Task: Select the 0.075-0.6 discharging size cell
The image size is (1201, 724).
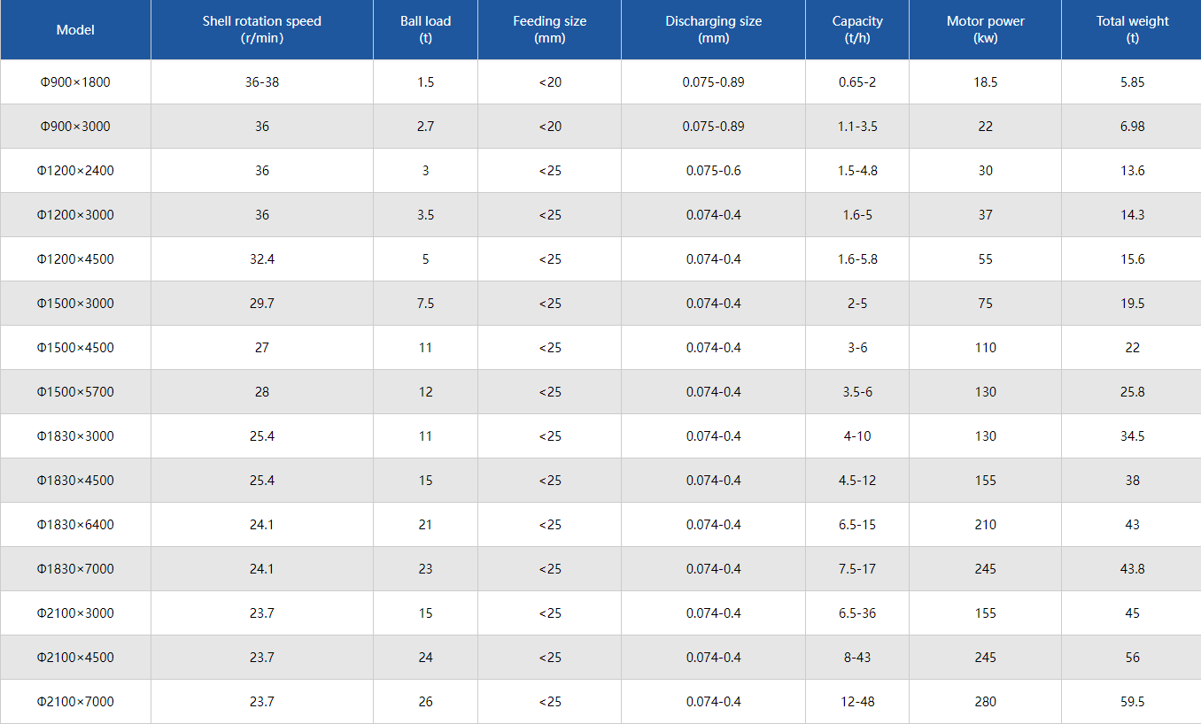Action: 713,171
